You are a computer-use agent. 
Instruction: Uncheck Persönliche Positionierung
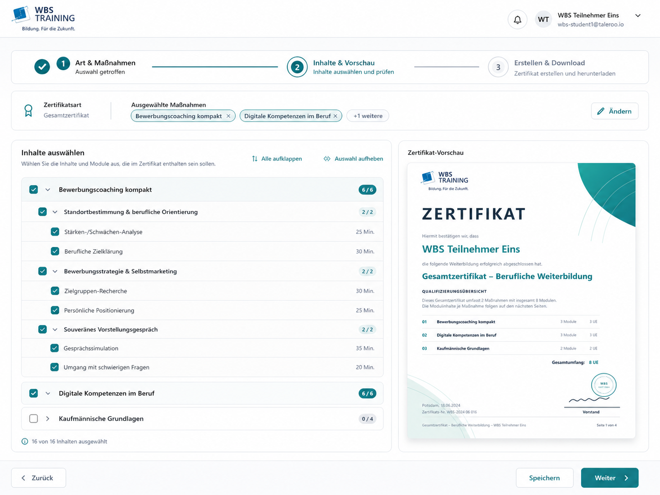(55, 310)
